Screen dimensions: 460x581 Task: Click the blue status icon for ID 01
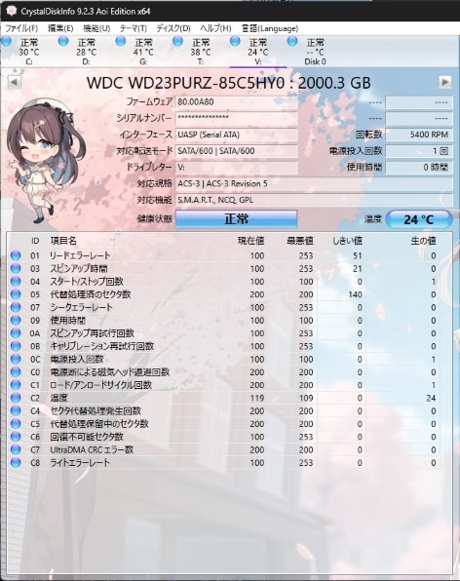[x=16, y=255]
